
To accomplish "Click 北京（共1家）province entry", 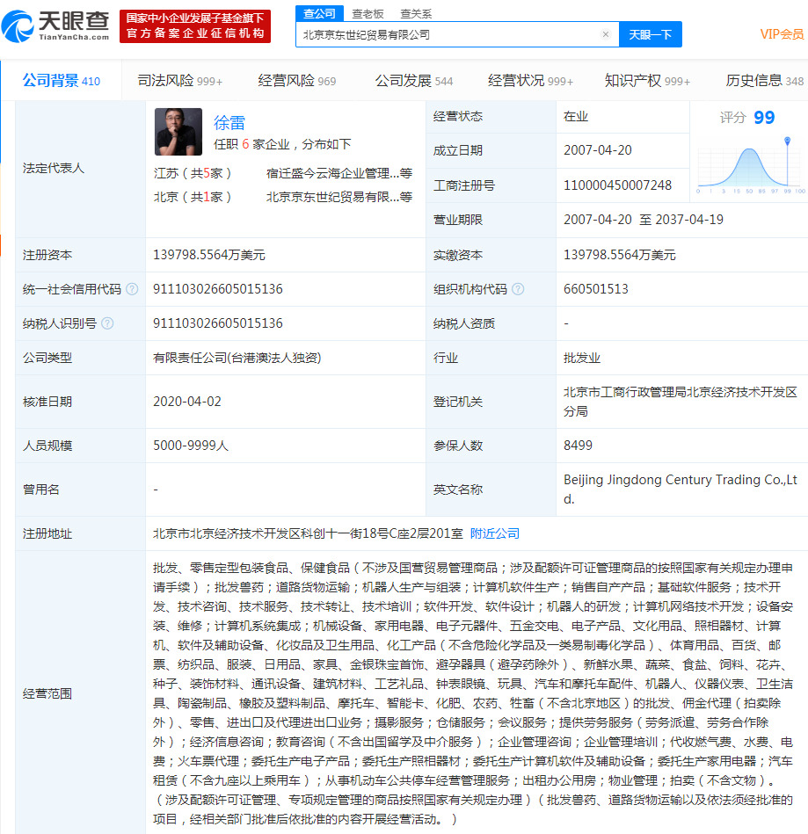I will click(193, 198).
